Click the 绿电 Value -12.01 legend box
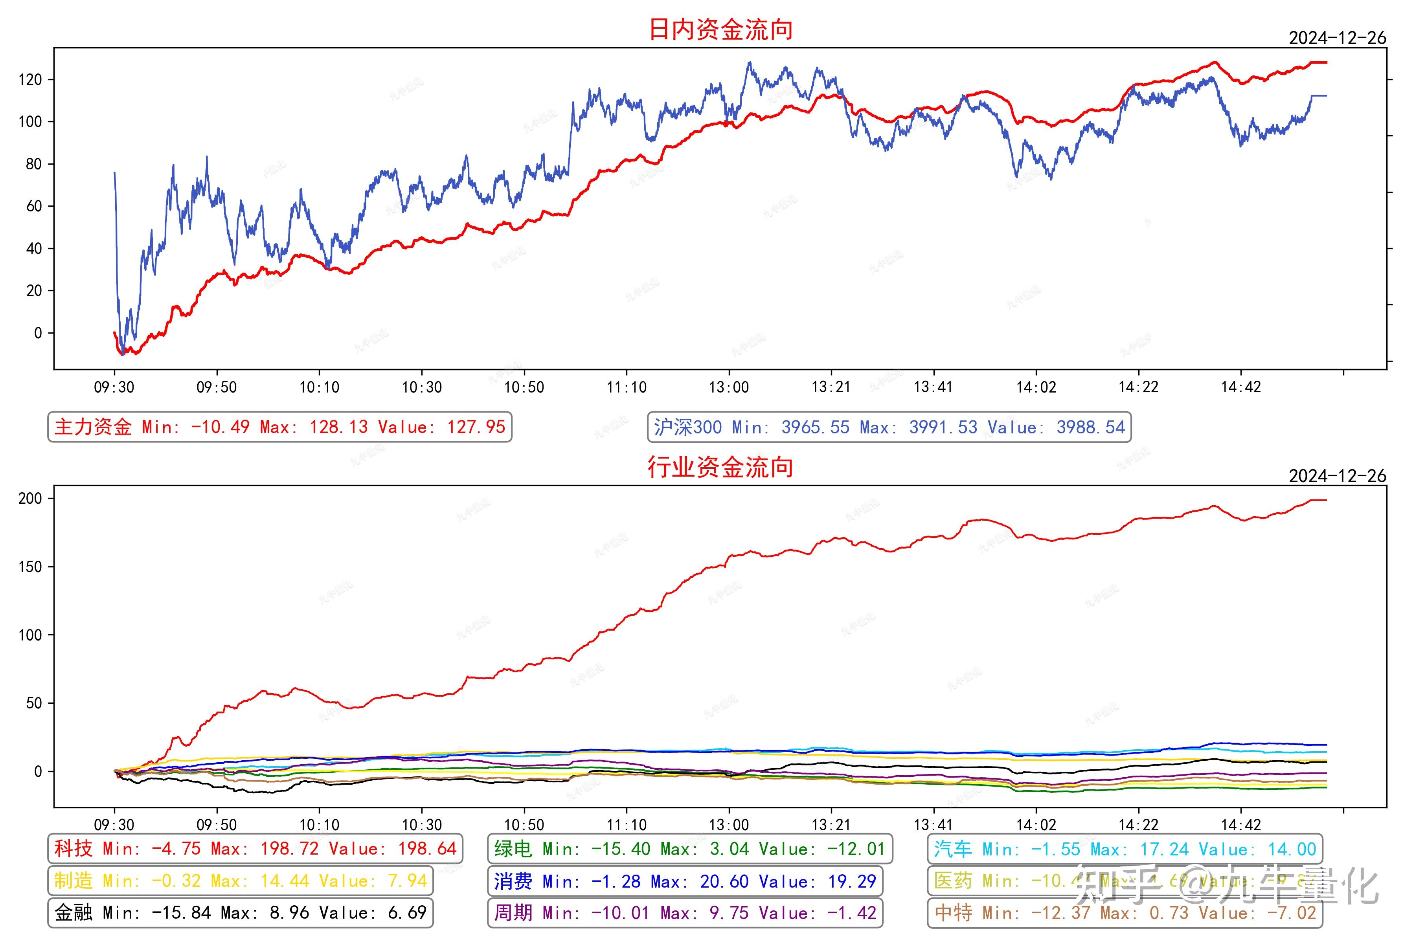 pyautogui.click(x=690, y=849)
